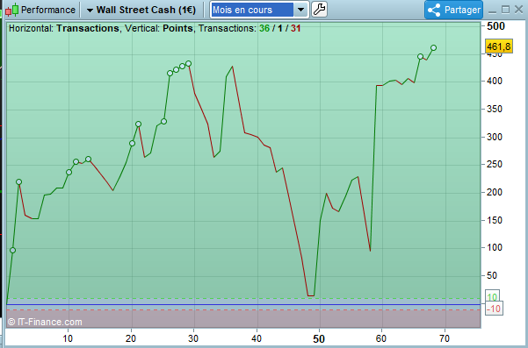Click the green 36 winning transactions count
The width and height of the screenshot is (528, 348).
[264, 29]
